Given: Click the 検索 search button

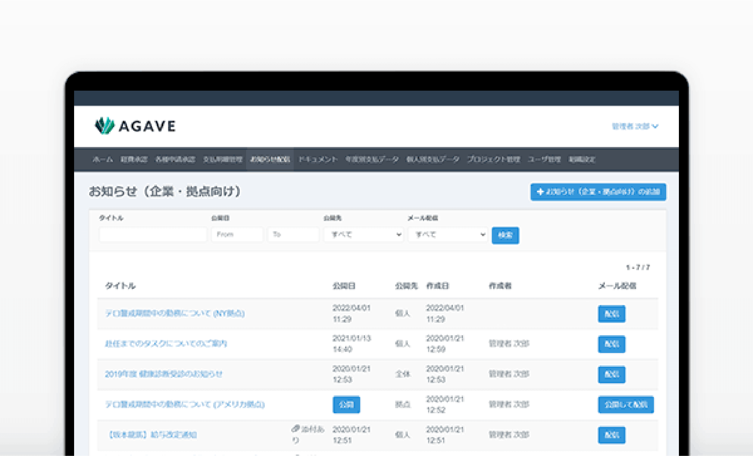Looking at the screenshot, I should (x=505, y=235).
